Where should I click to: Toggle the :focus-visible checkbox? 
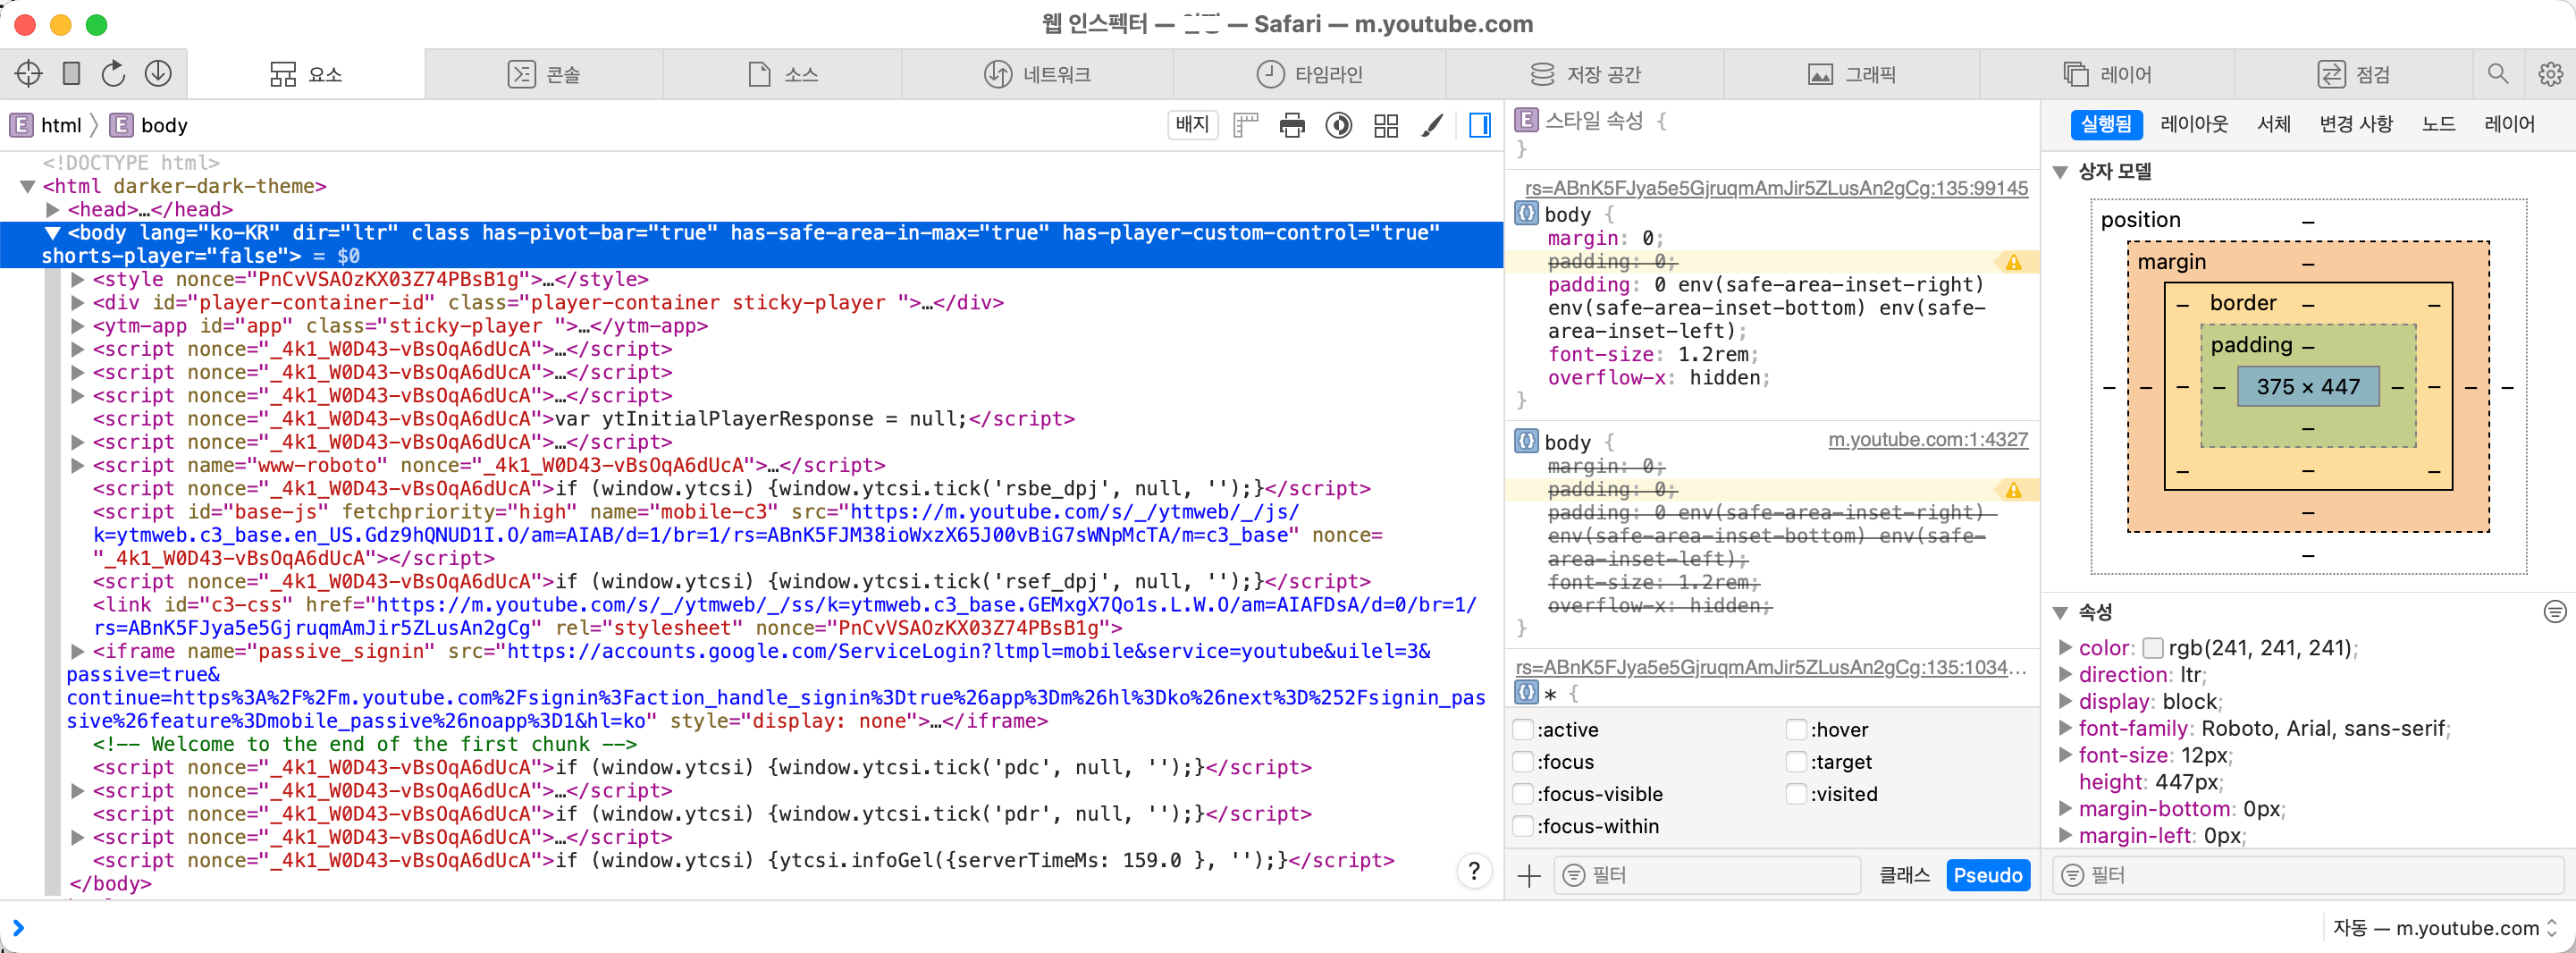(1523, 794)
